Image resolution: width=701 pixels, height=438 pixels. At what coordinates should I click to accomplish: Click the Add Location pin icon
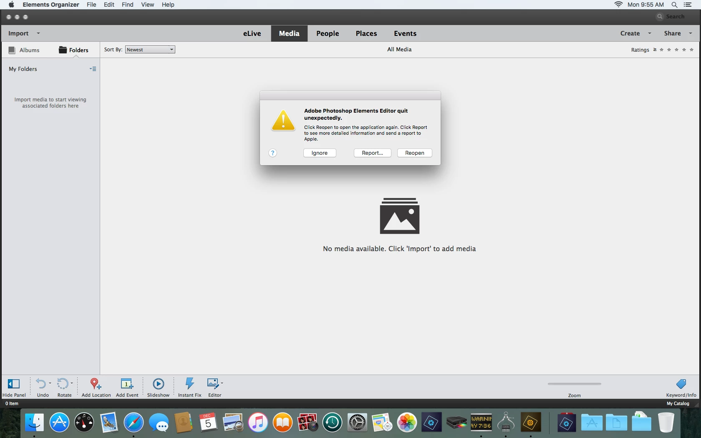tap(96, 383)
